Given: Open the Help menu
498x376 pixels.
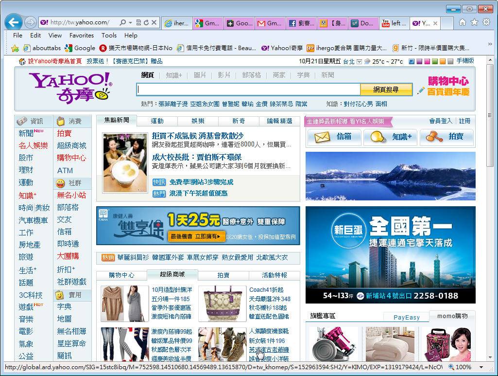Looking at the screenshot, I should (131, 36).
